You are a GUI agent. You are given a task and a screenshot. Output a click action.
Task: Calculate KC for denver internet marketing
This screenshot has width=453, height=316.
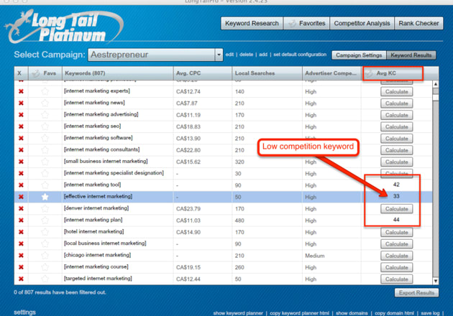[396, 209]
